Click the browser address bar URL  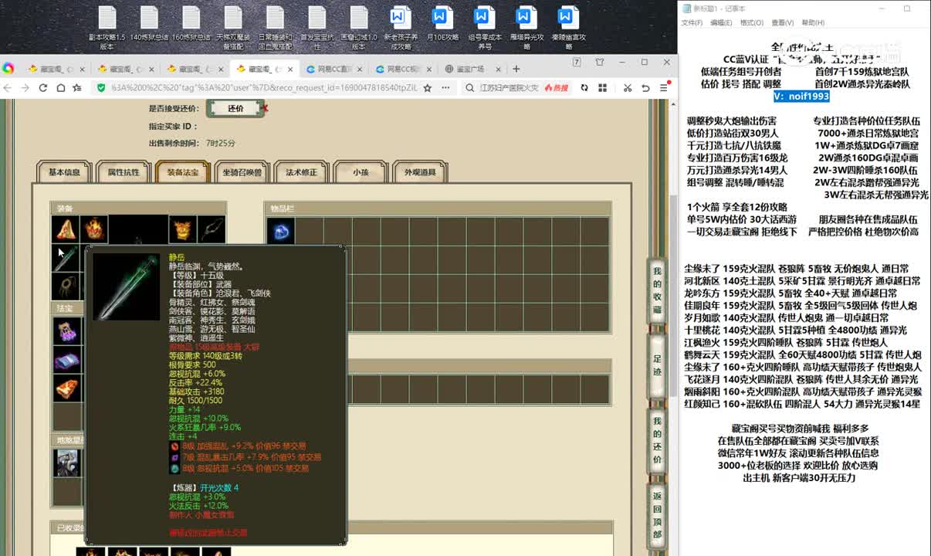(x=264, y=88)
